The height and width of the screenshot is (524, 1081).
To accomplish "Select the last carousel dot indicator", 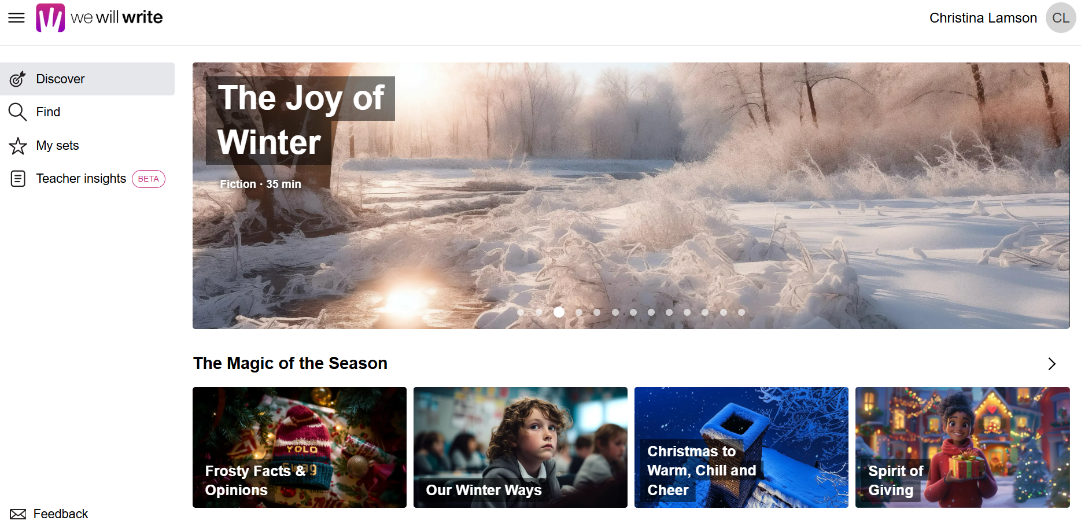I will (741, 312).
